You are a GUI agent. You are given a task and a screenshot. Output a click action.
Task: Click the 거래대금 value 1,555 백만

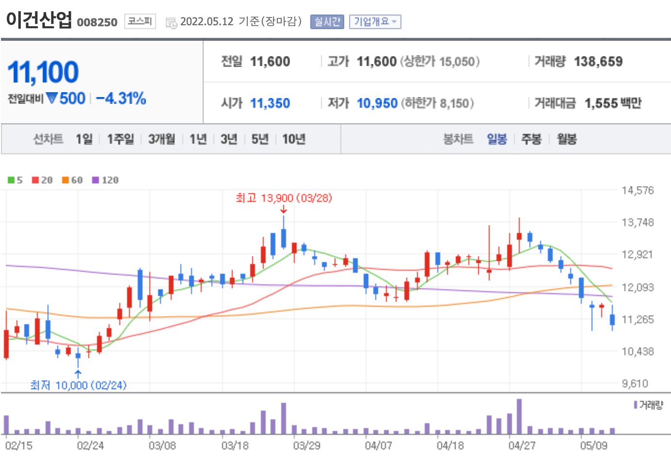pos(613,103)
